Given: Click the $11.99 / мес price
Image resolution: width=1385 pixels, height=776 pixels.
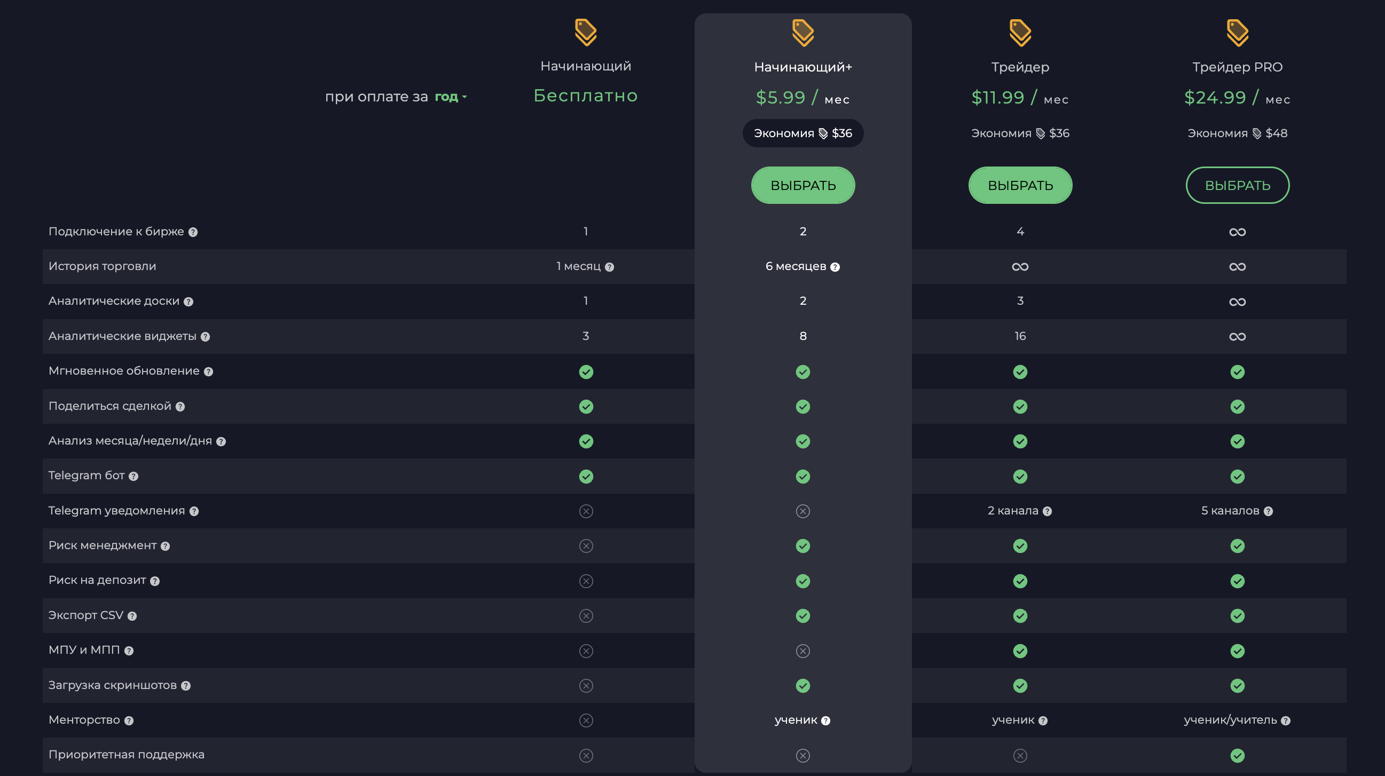Looking at the screenshot, I should click(x=1020, y=98).
